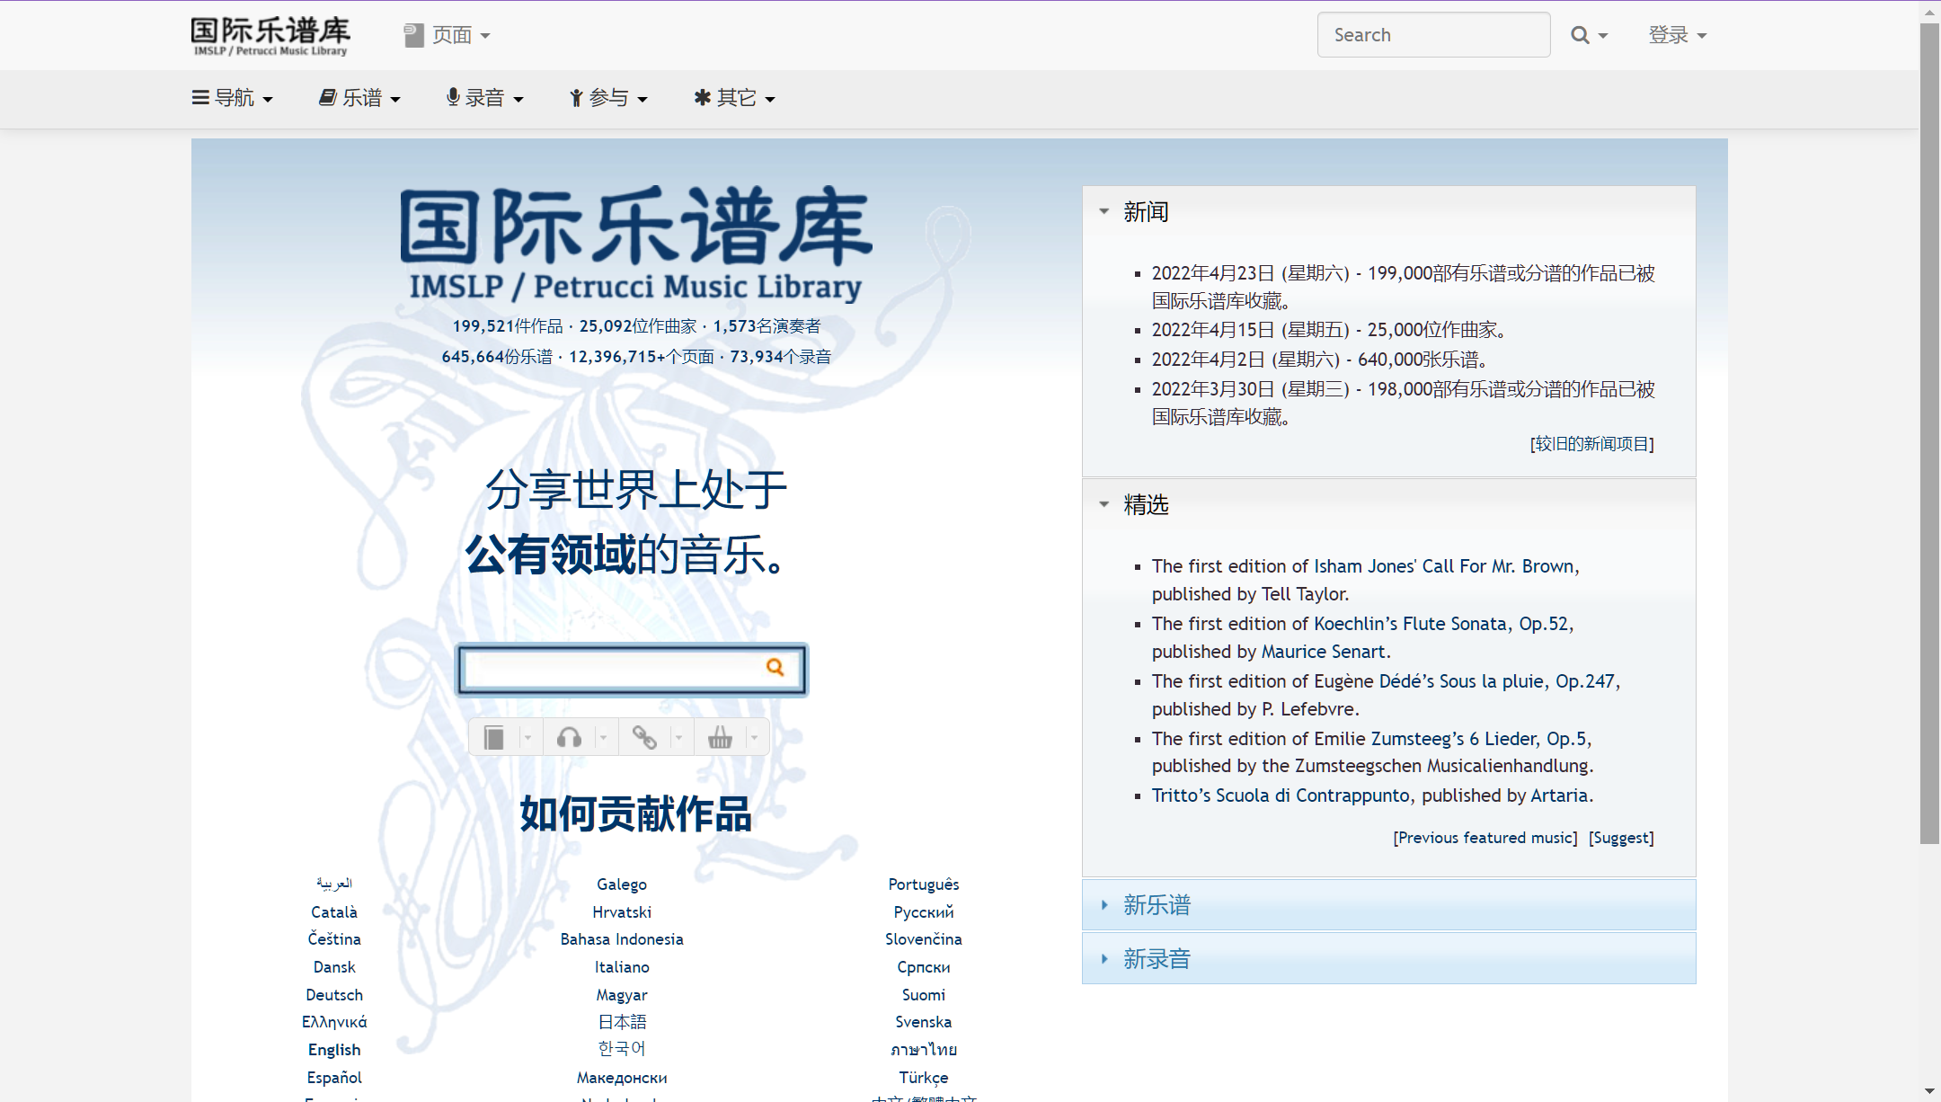Open the 乐谱 scores menu
1941x1102 pixels.
tap(359, 98)
